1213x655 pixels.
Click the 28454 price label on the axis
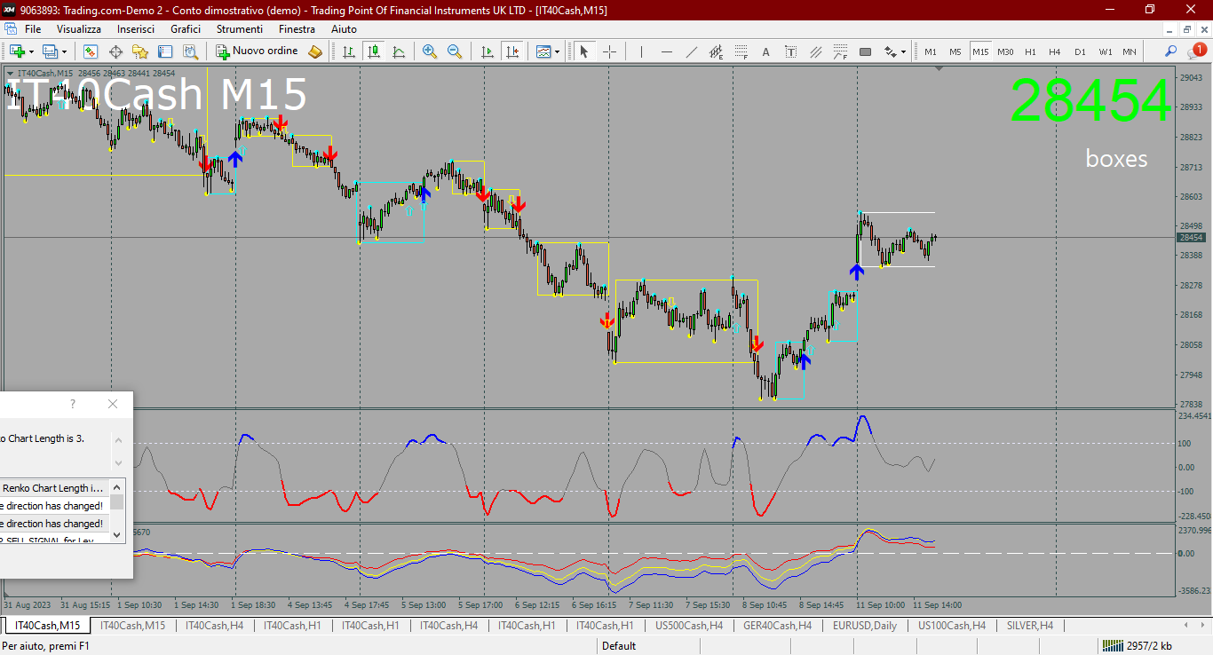click(x=1191, y=238)
